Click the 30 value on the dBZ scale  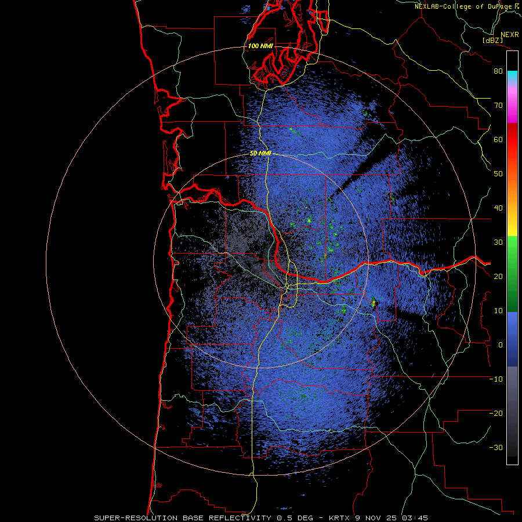point(498,242)
